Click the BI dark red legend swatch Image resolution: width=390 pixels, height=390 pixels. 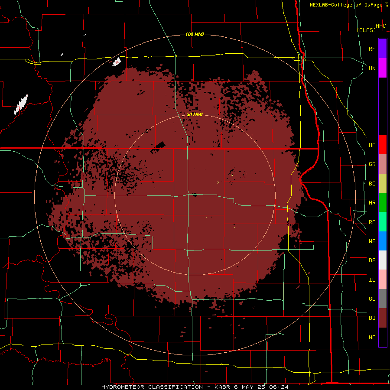pos(383,318)
